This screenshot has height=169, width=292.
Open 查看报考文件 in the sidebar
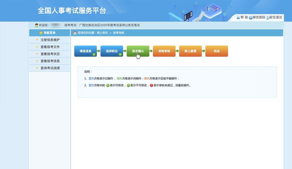(50, 47)
